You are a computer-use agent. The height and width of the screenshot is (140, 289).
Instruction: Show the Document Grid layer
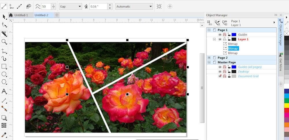tap(220, 76)
